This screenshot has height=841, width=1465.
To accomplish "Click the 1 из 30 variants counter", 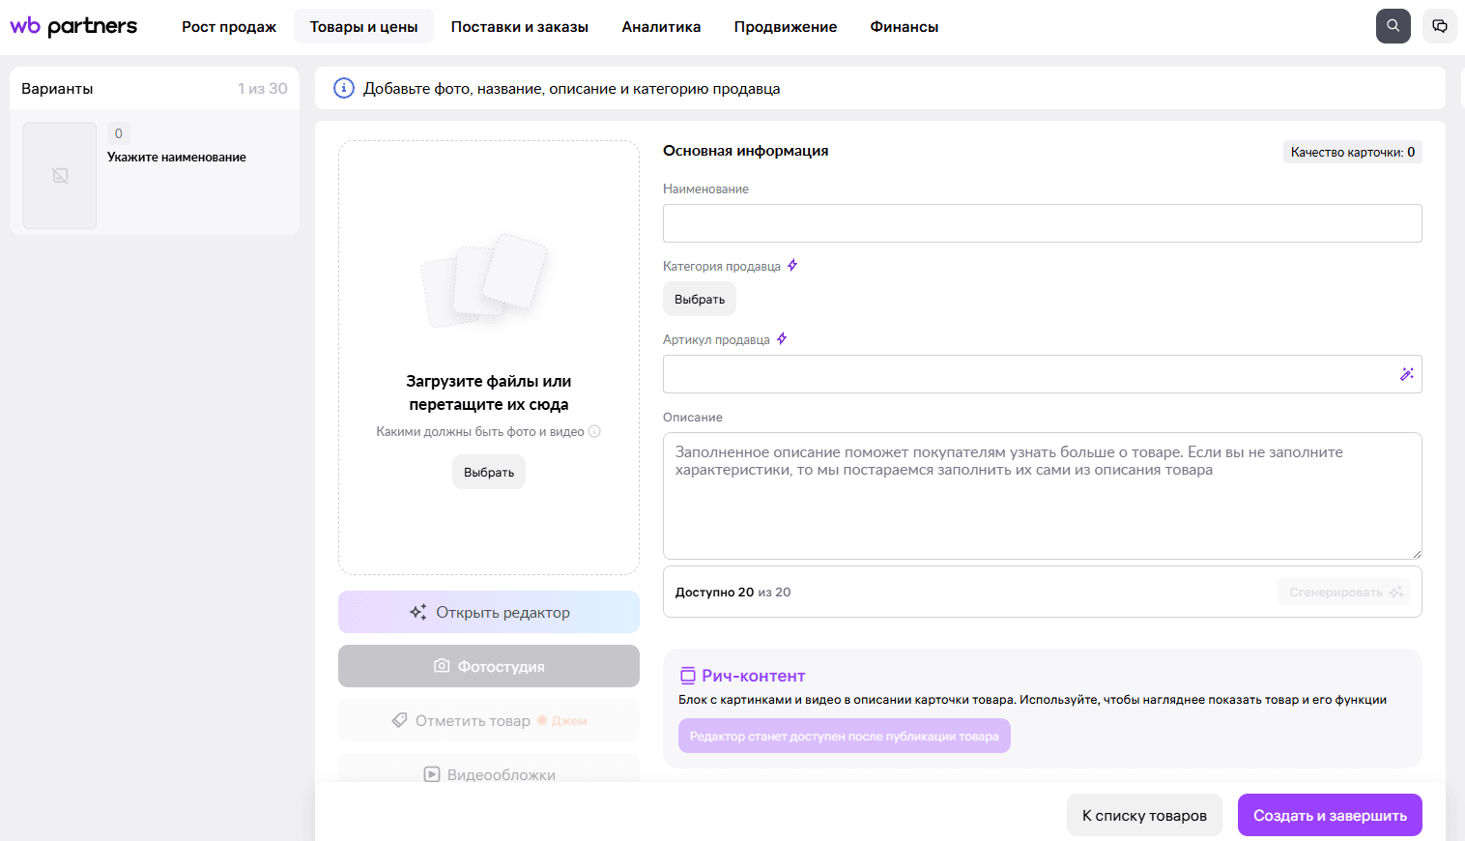I will pyautogui.click(x=263, y=88).
